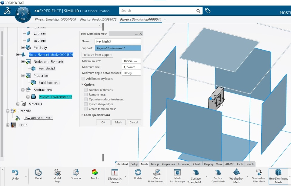Add a new tab with plus
Screen dimensions: 291x186
click(x=165, y=19)
